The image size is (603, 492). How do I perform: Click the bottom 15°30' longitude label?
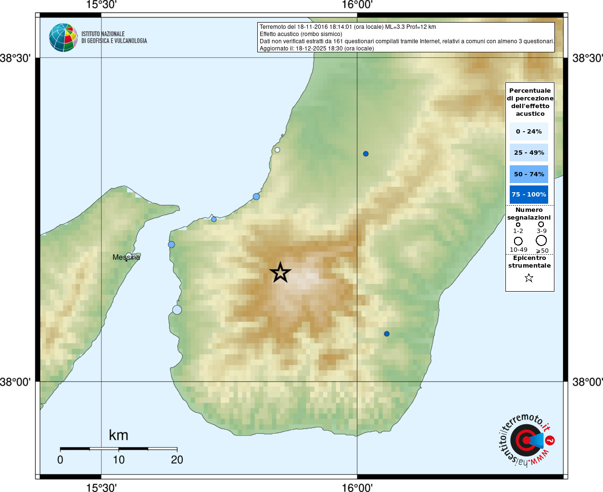(101, 487)
